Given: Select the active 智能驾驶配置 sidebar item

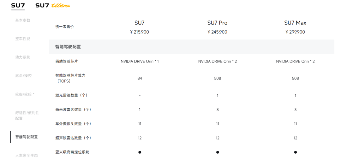Looking at the screenshot, I should click(x=27, y=137).
